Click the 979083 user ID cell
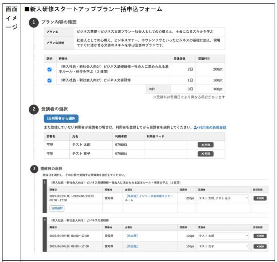The height and width of the screenshot is (262, 277). 128,145
